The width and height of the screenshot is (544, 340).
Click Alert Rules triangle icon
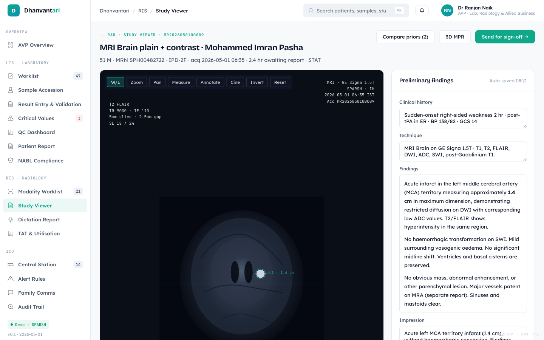click(x=11, y=279)
